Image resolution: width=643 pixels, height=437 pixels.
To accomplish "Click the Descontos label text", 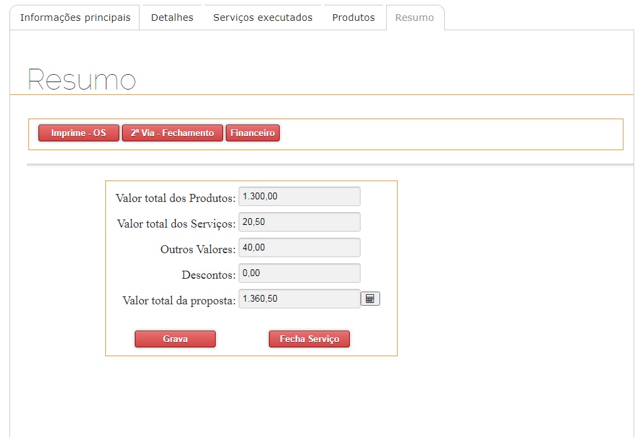I will coord(208,275).
